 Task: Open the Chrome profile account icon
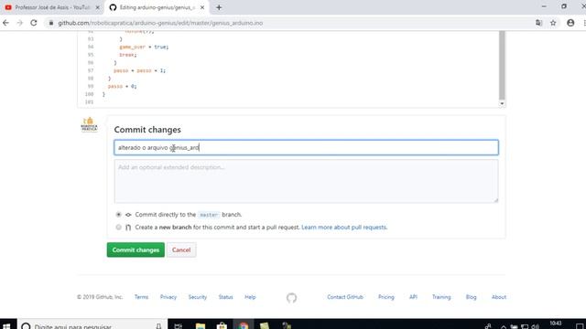tap(570, 23)
